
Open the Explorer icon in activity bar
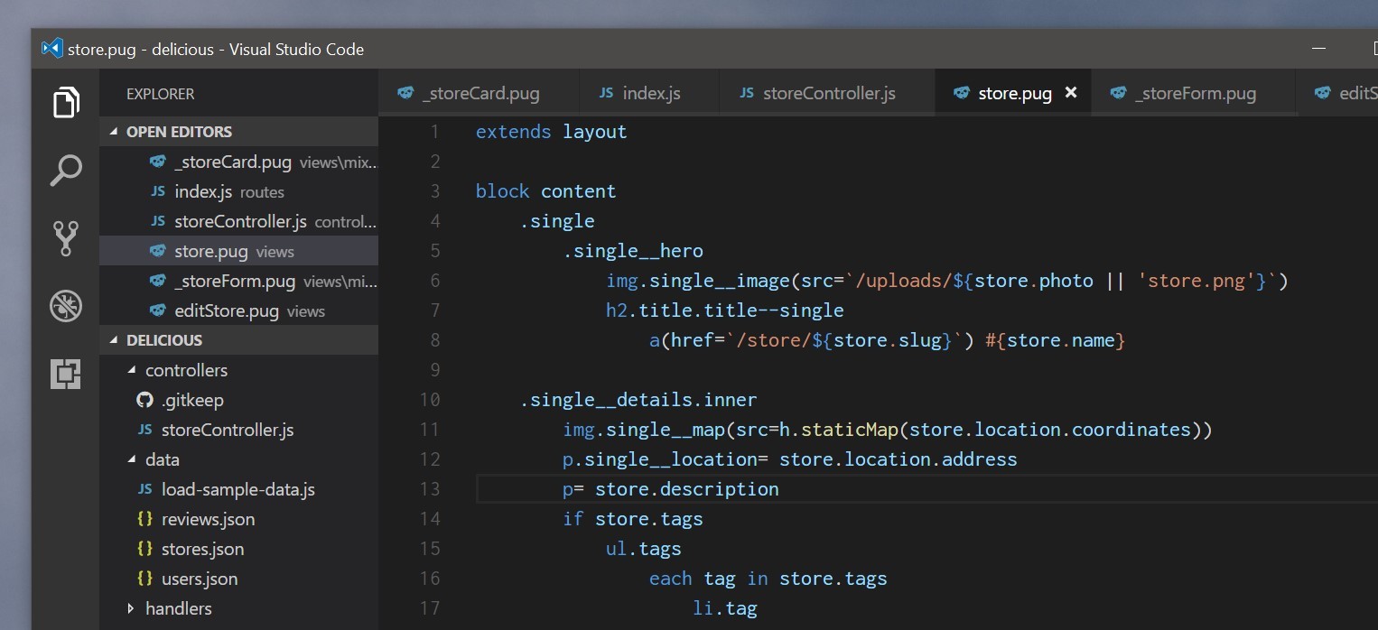pyautogui.click(x=66, y=103)
